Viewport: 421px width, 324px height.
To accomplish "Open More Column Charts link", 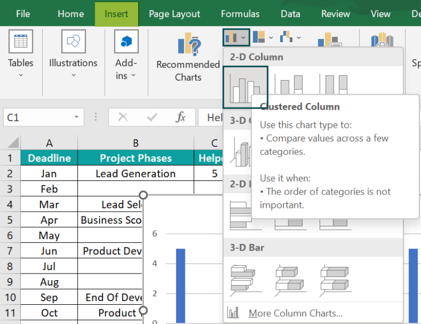I will point(295,314).
